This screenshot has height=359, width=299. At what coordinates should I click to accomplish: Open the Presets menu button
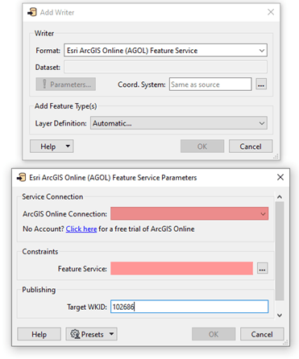[92, 334]
